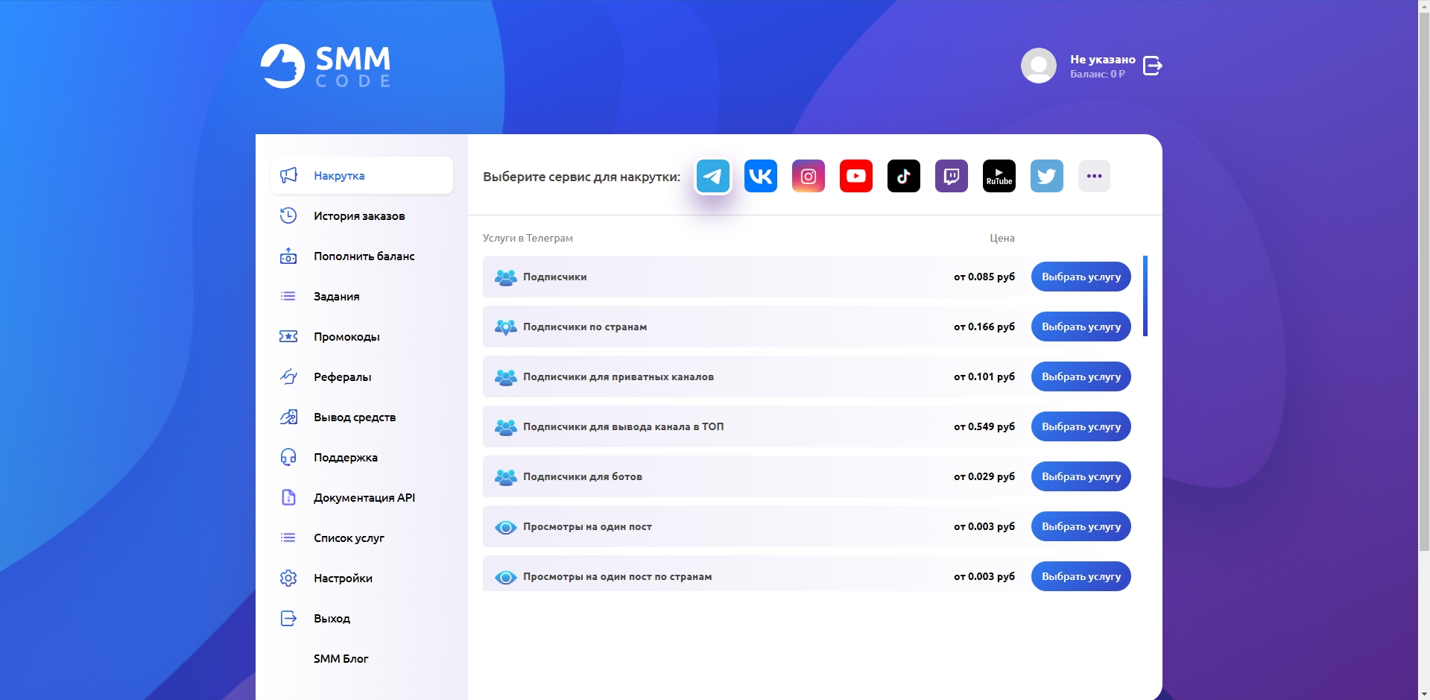Select the Twitch service icon
The width and height of the screenshot is (1430, 700).
952,176
